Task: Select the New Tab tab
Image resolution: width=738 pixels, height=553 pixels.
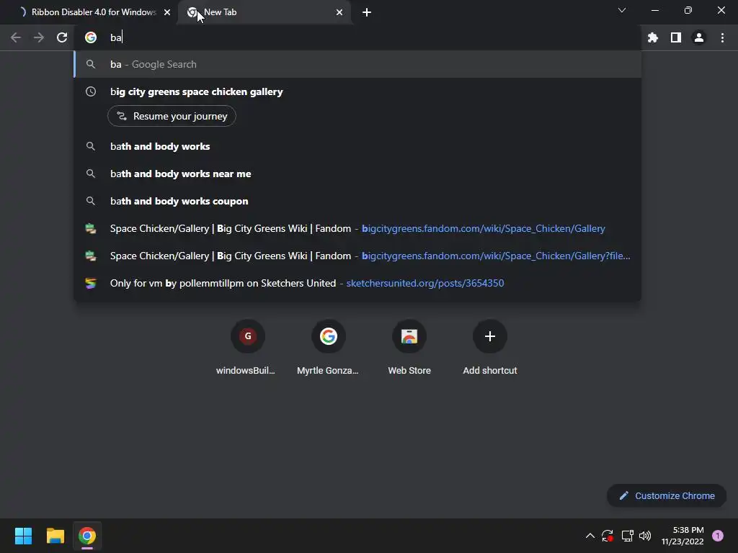Action: click(x=265, y=12)
